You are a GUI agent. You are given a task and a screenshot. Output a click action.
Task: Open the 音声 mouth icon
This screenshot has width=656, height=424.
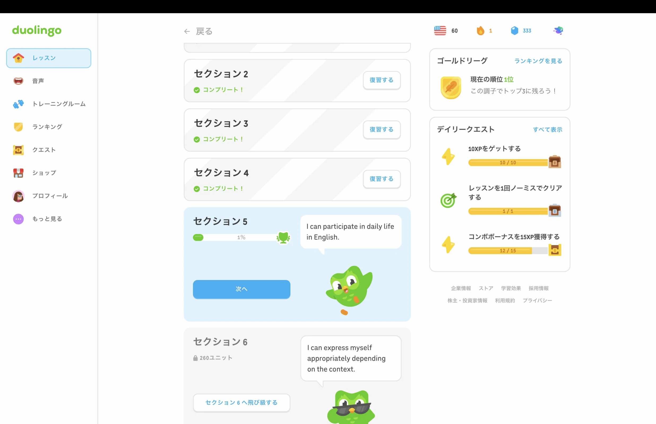click(x=19, y=81)
